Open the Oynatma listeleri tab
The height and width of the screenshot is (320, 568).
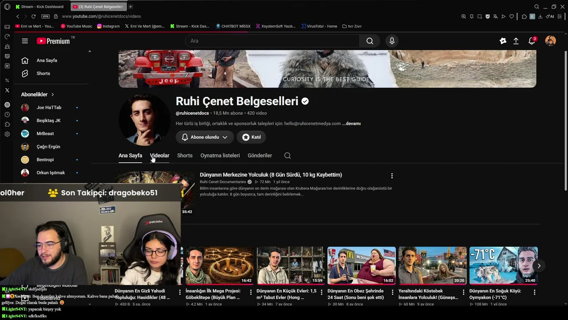click(220, 156)
